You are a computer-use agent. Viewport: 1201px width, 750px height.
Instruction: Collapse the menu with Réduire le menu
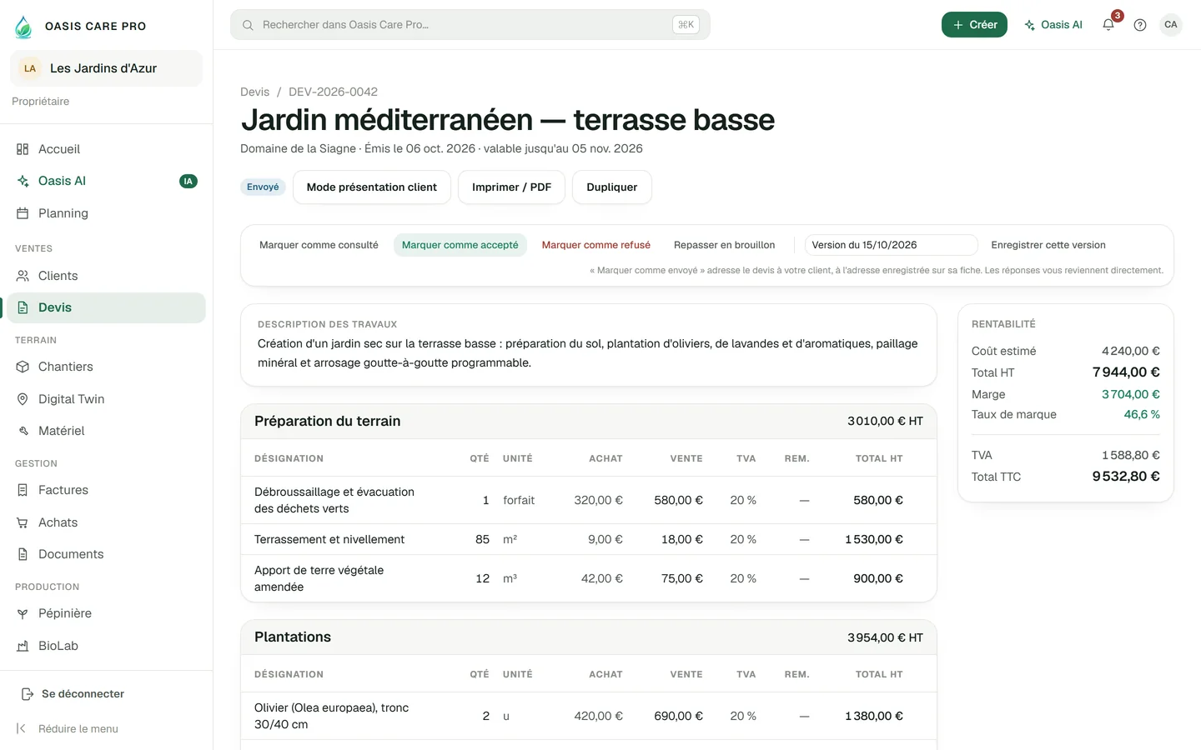point(68,728)
